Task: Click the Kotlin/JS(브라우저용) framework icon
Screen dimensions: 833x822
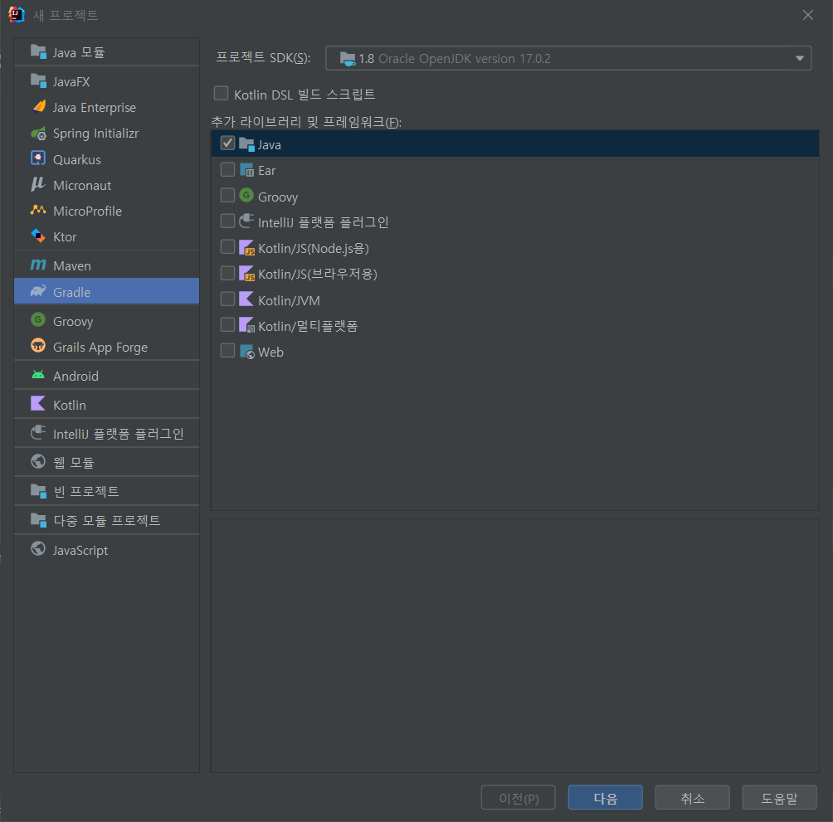Action: tap(246, 274)
